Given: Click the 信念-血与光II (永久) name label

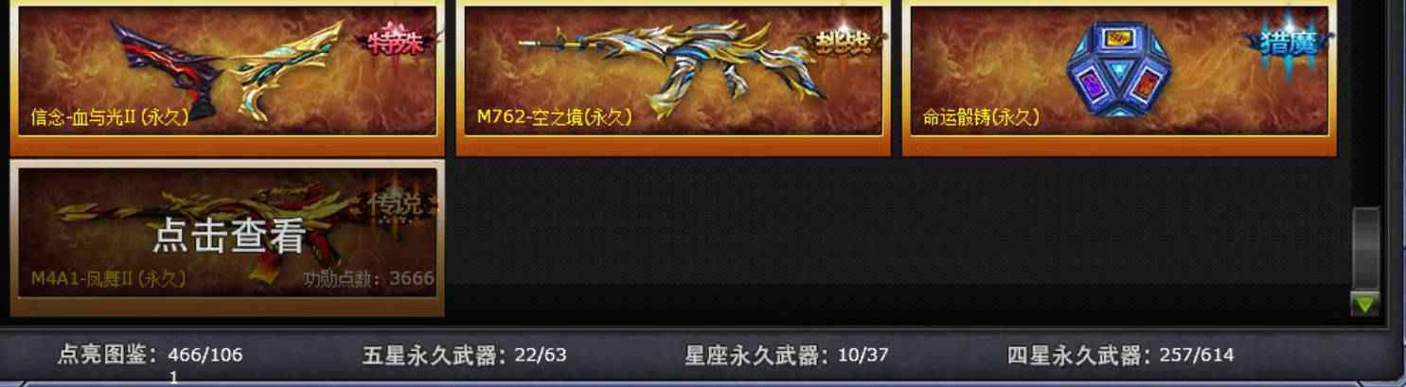Looking at the screenshot, I should coord(110,118).
